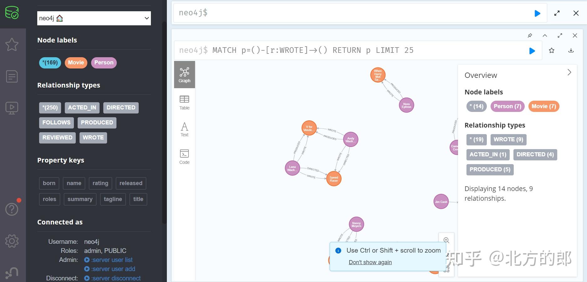This screenshot has width=587, height=282.
Task: Open Neo4j Browser settings
Action: (x=12, y=241)
